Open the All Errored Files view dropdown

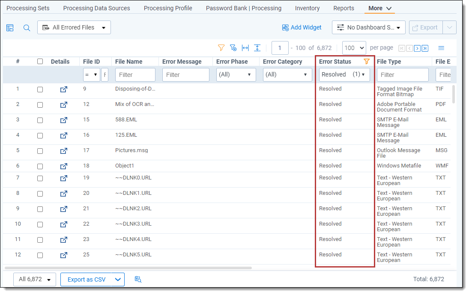[x=74, y=27]
